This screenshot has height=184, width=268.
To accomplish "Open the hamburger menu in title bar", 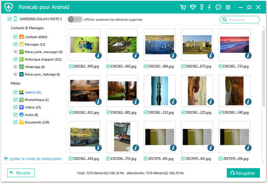I will (228, 7).
